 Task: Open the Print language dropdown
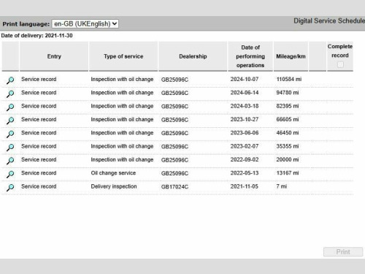(85, 24)
